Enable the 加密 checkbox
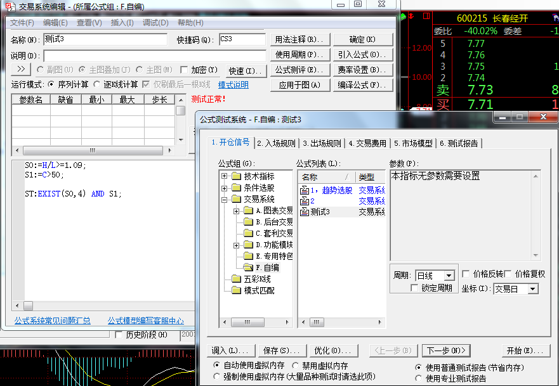Screen dimensions: 559x386 (x=184, y=70)
